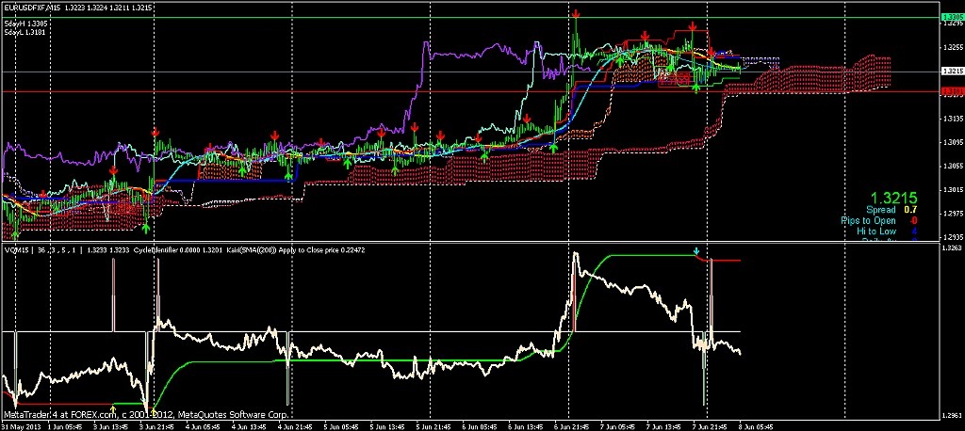Click the 4 Jun 21:45 time axis label
965x431 pixels.
[295, 426]
